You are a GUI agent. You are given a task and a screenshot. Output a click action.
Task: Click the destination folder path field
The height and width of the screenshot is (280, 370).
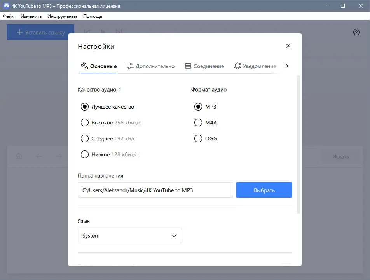pyautogui.click(x=155, y=190)
